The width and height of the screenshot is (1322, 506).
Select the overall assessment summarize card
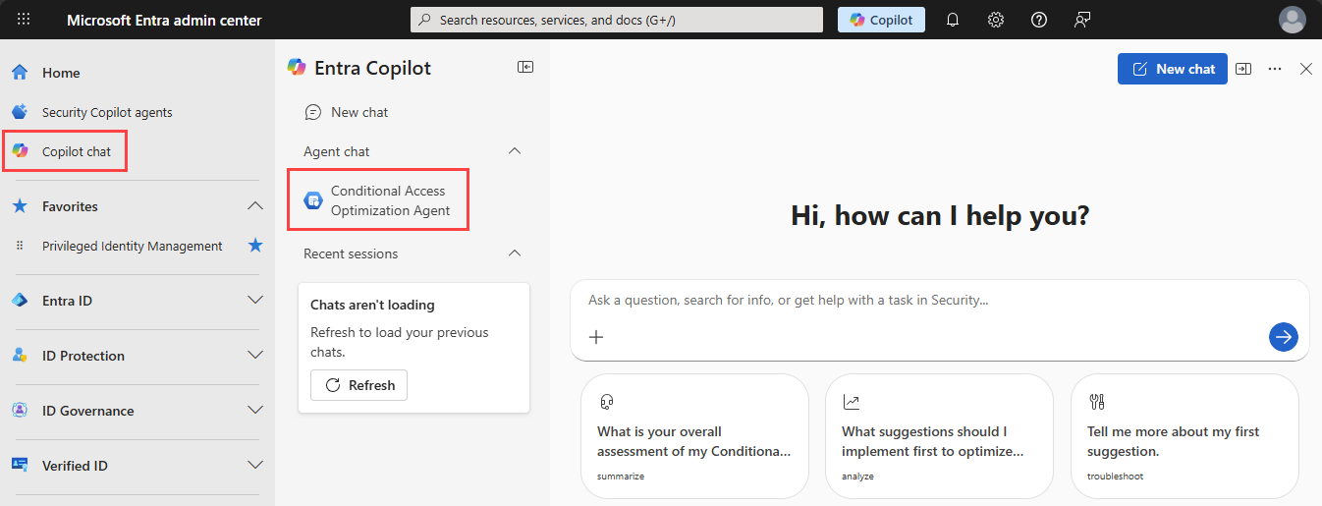tap(695, 436)
